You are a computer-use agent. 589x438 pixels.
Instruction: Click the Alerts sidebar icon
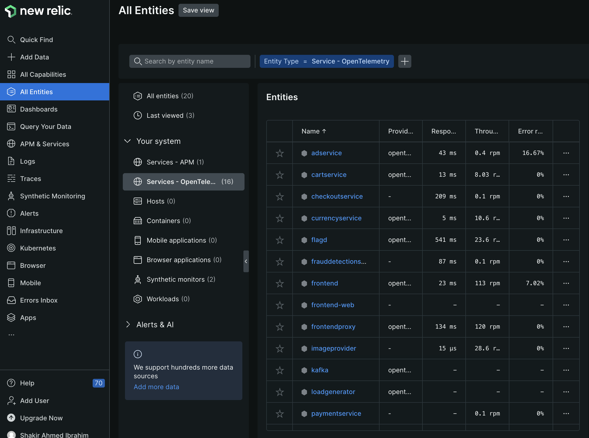pos(11,213)
